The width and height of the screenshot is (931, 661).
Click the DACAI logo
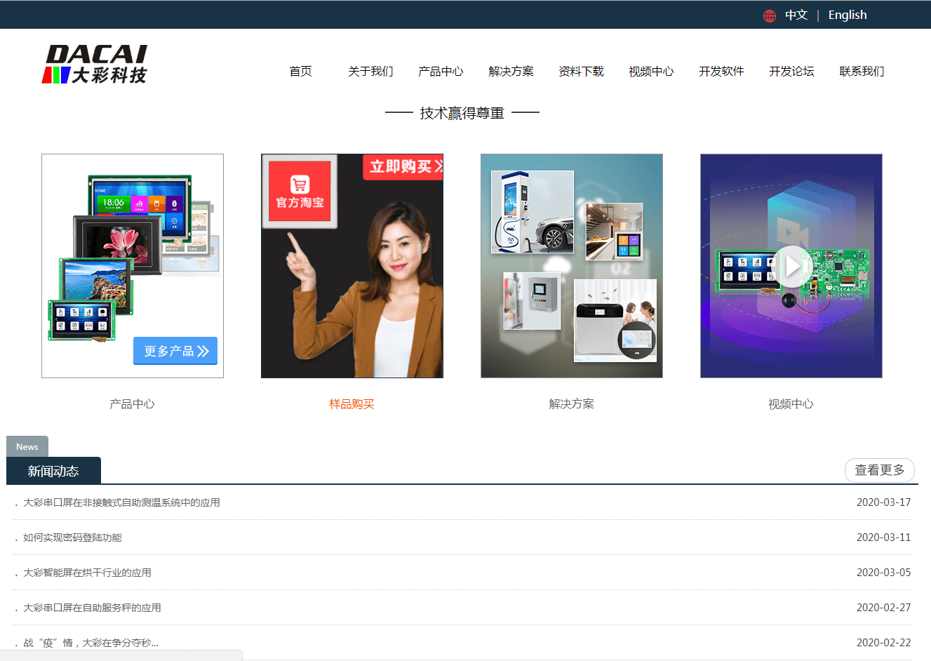[95, 65]
